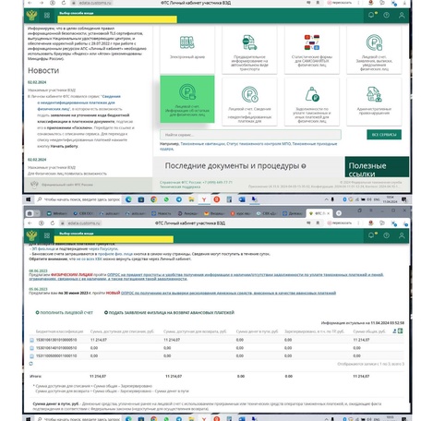Open the ОПРОС link dated 05.06.2023
The width and height of the screenshot is (421, 421).
(228, 293)
